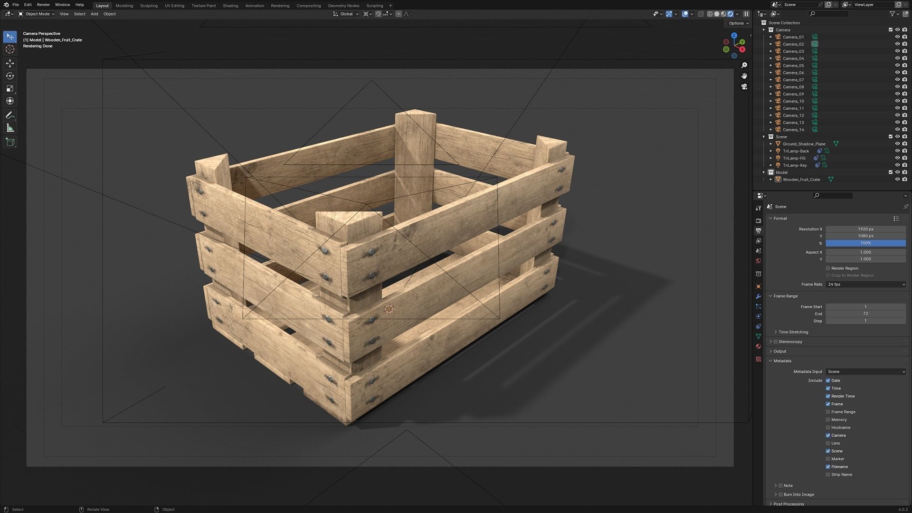
Task: Adjust the resolution percentage 100% slider
Action: pos(865,243)
